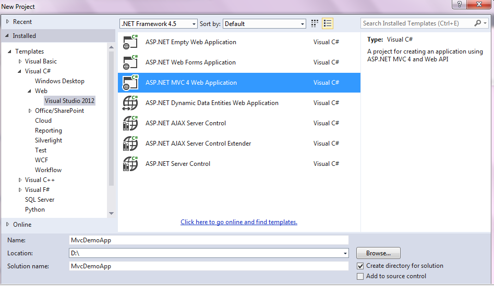This screenshot has height=286, width=494.
Task: Select ASP.NET AJAX Server Control text
Action: click(186, 123)
